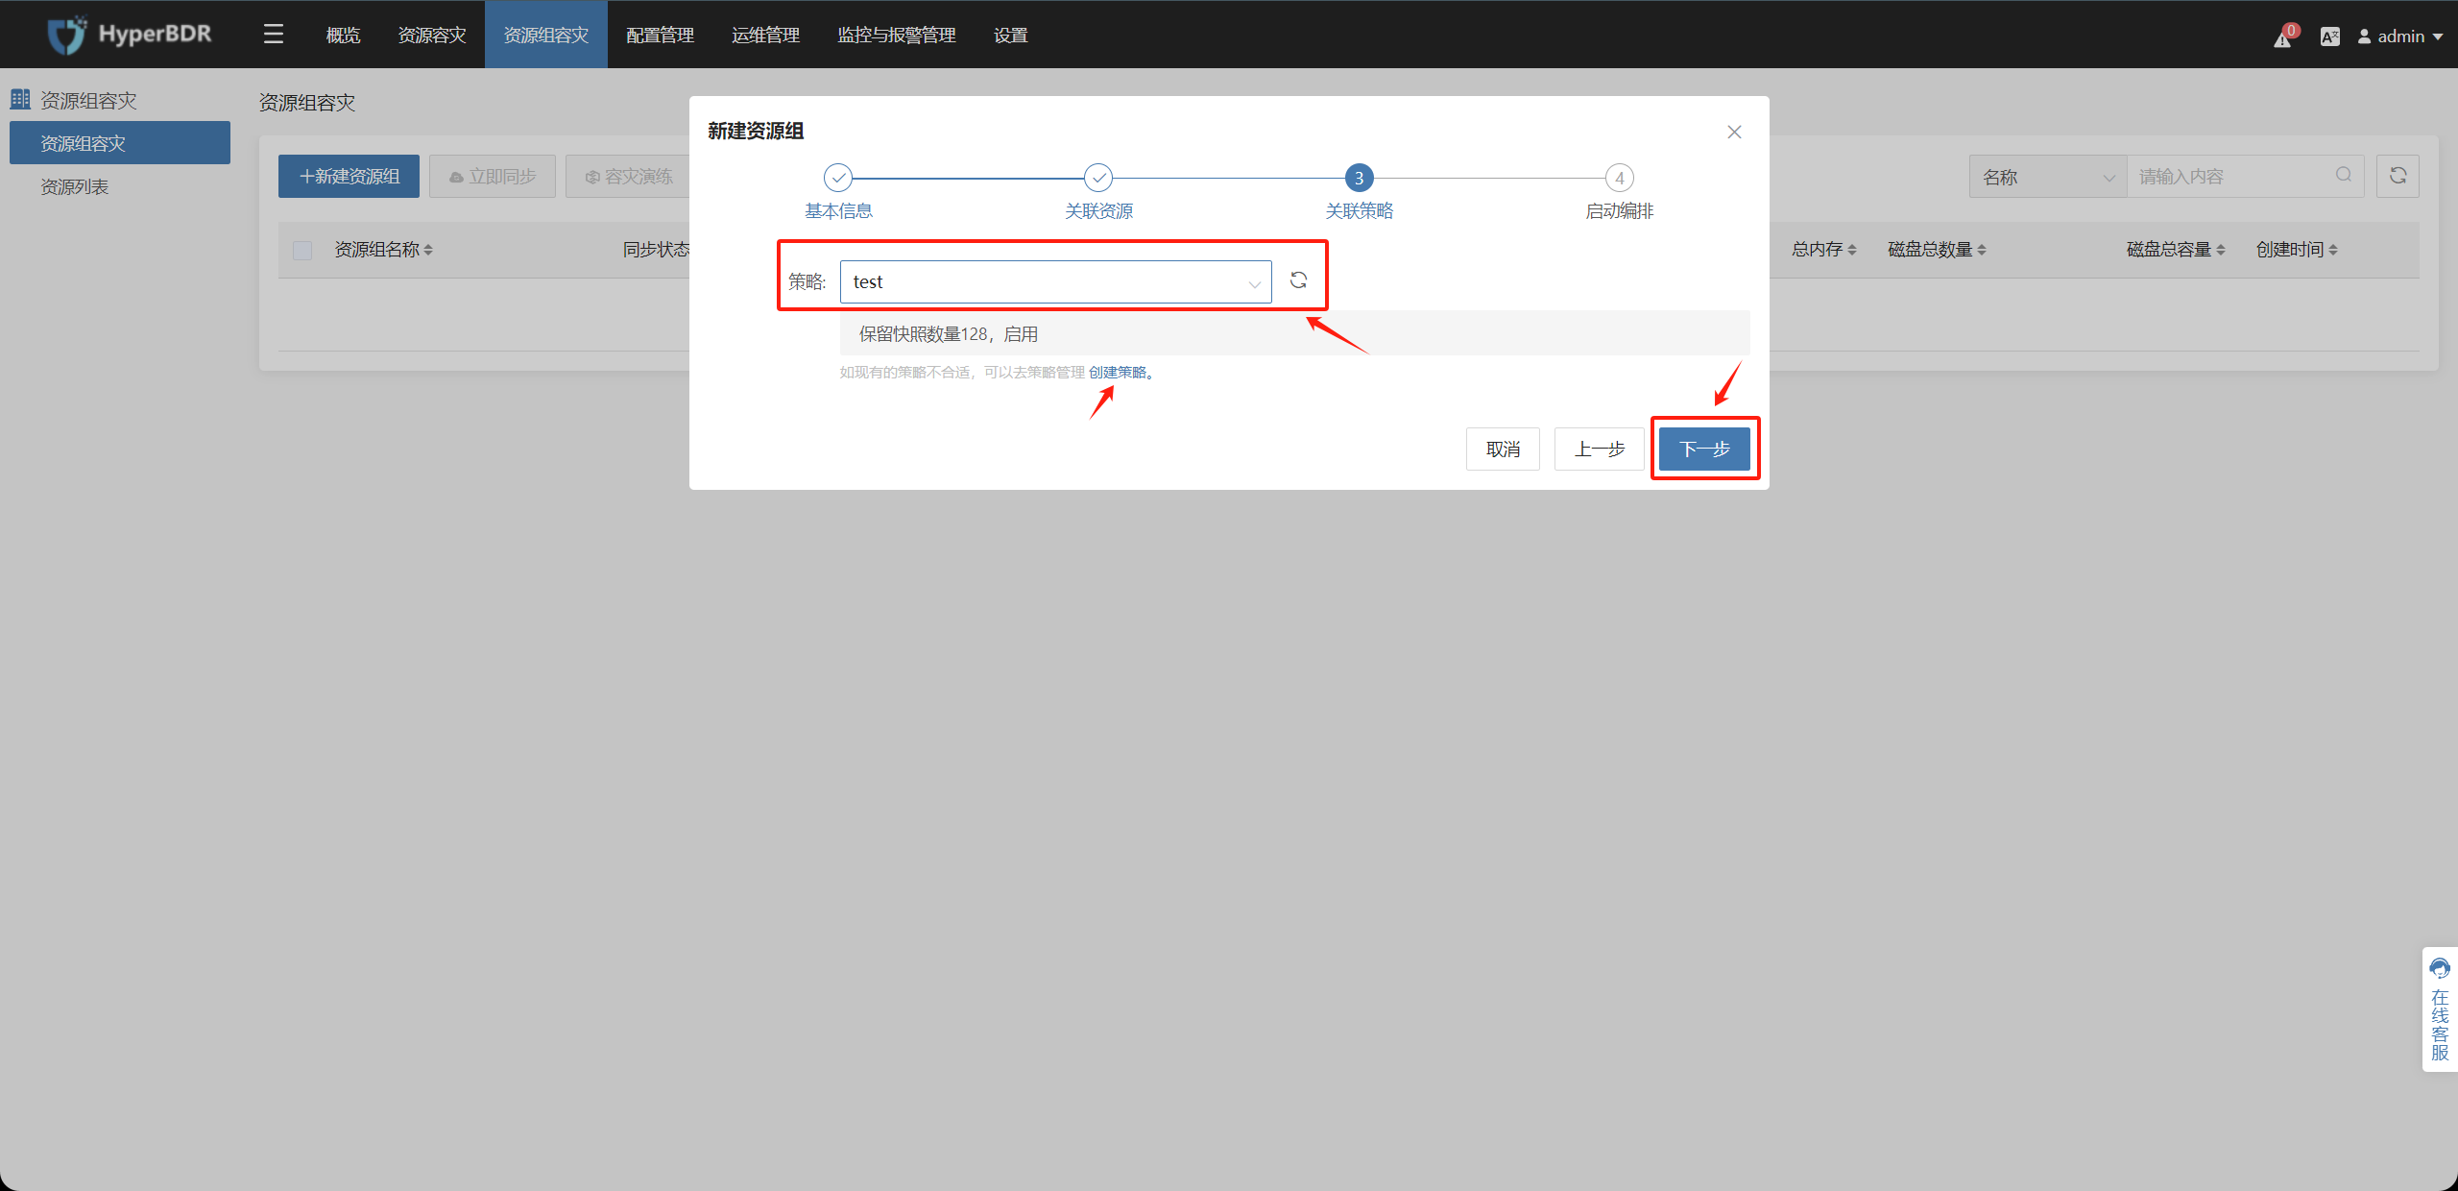Click the 创建策略 link

[1118, 373]
